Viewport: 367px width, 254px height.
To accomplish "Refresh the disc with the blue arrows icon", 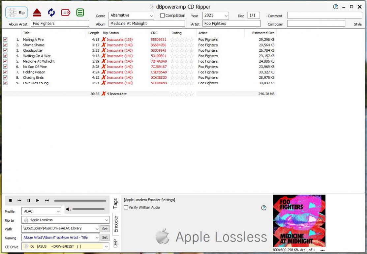I will 51,13.
